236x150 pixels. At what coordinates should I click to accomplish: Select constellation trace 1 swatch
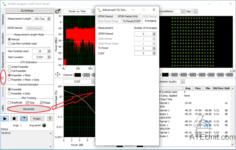(x=165, y=75)
